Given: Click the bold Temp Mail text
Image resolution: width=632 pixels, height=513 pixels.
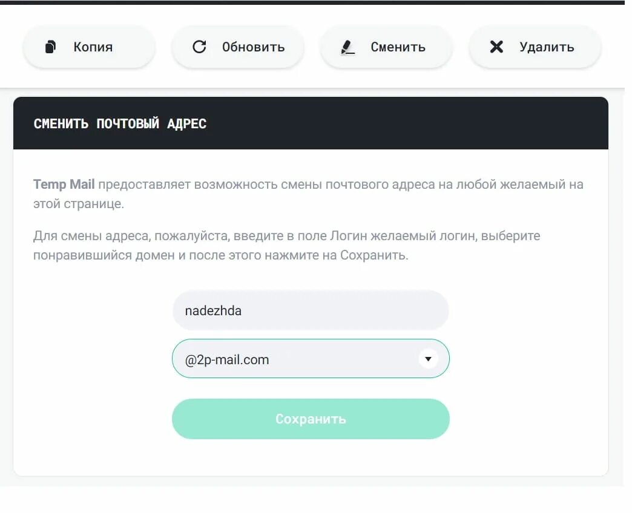Looking at the screenshot, I should click(x=64, y=184).
